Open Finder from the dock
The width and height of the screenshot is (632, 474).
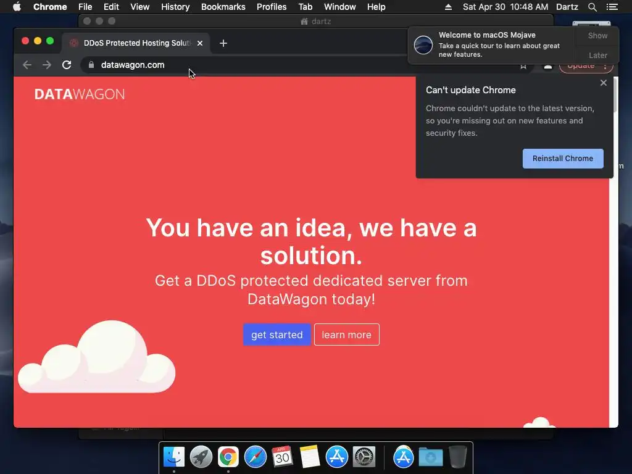(x=174, y=457)
